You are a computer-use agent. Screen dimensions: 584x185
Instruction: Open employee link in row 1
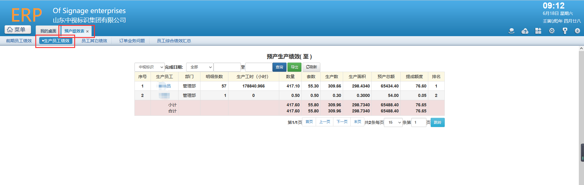click(x=165, y=86)
